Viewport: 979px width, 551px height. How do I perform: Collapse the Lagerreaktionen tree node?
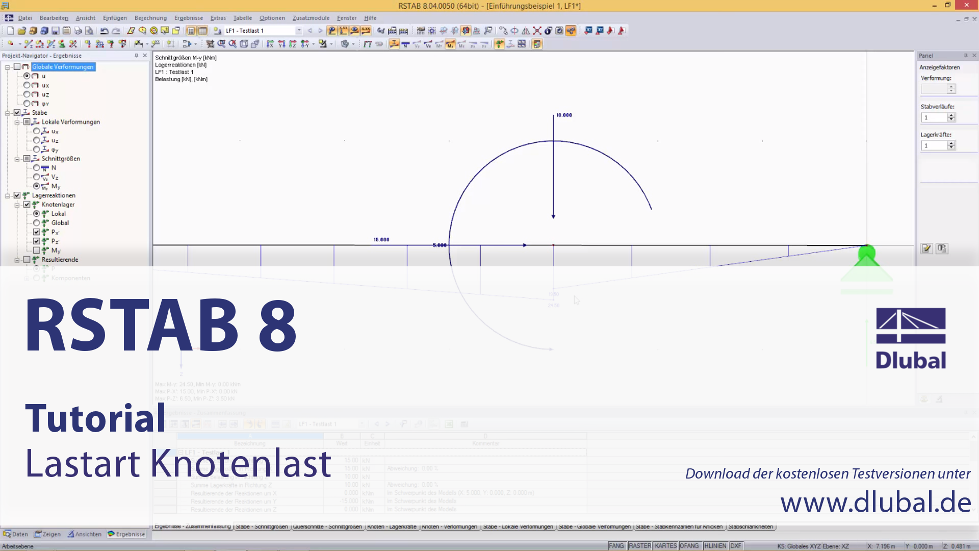(8, 195)
